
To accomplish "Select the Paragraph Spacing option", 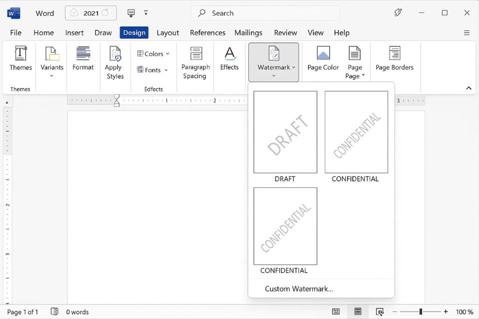I will (195, 61).
